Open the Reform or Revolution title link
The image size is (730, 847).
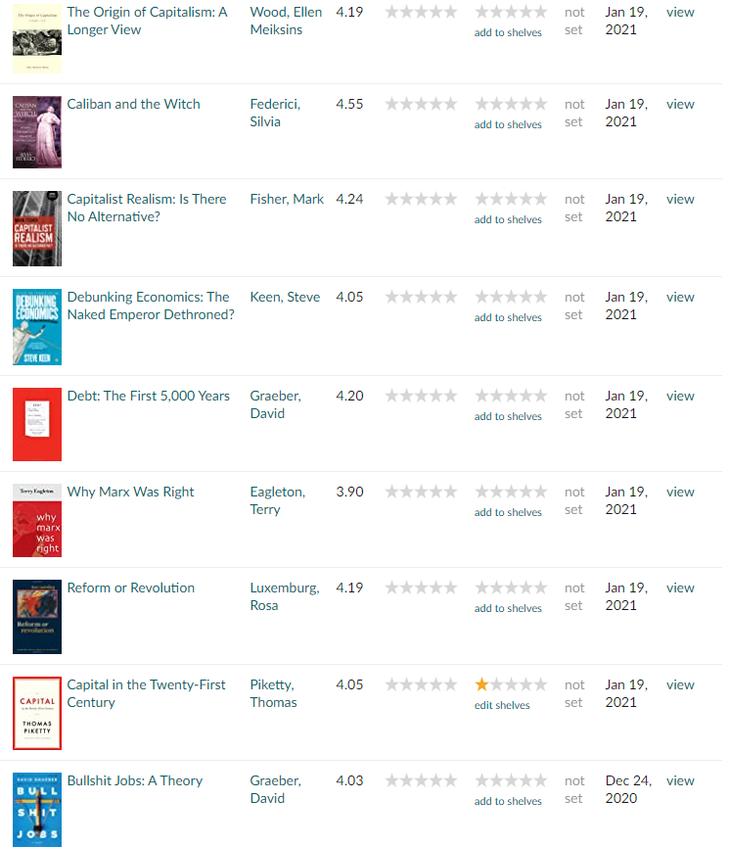tap(130, 588)
